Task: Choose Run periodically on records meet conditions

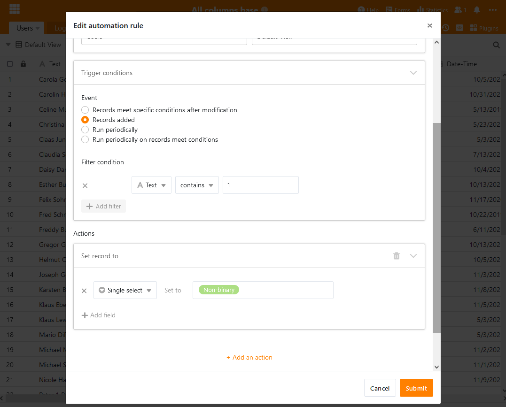Action: point(85,139)
